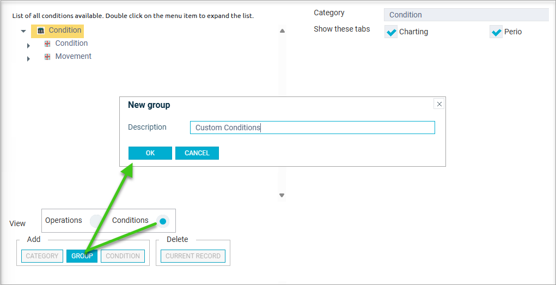
Task: Switch view to Operations radio button
Action: (96, 221)
